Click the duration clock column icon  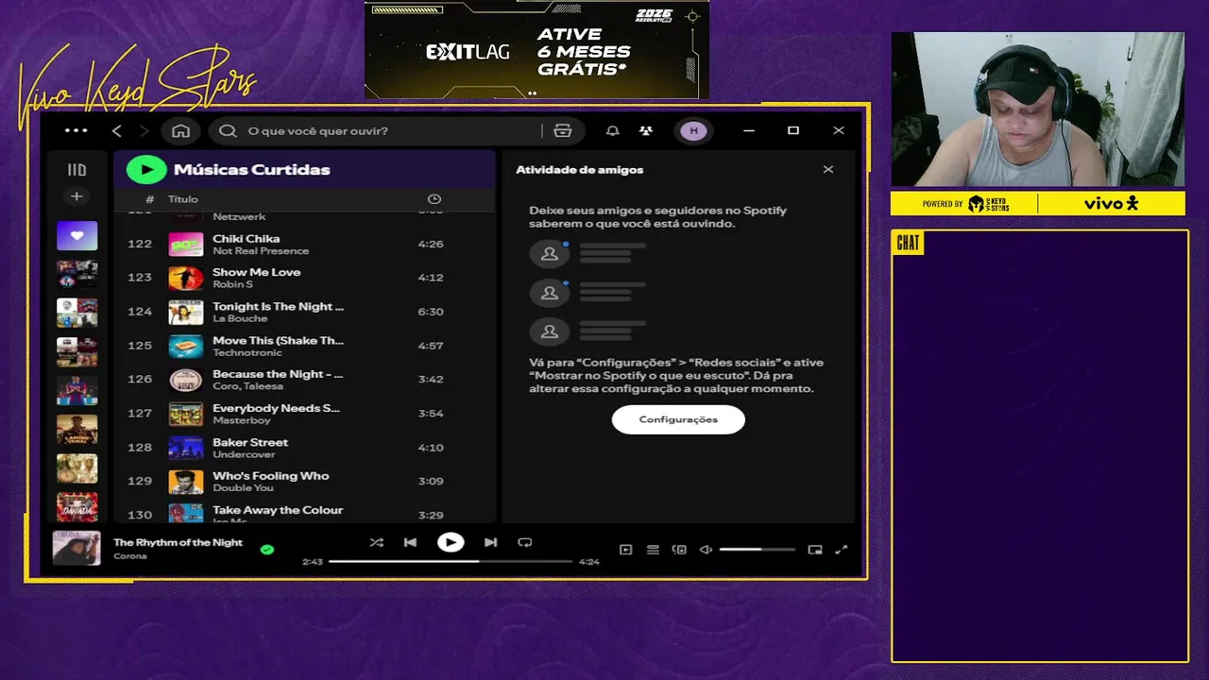click(x=434, y=199)
